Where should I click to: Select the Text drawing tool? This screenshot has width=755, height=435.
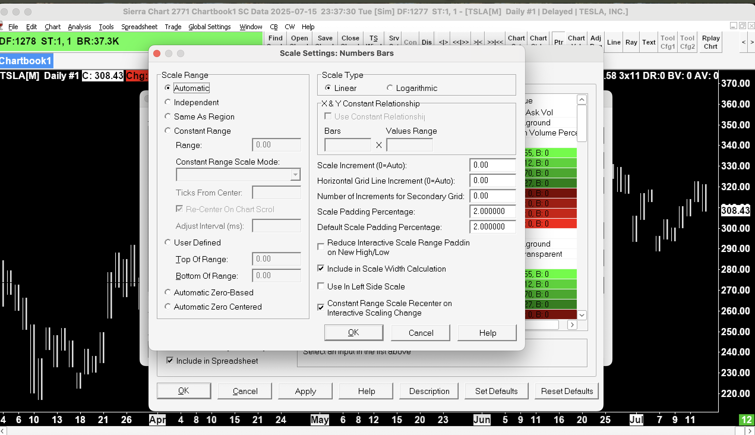point(649,42)
